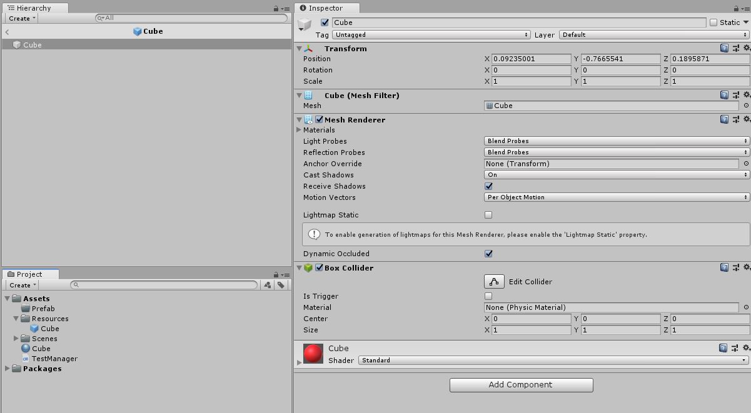
Task: Click search by label icon in Project
Action: [x=281, y=285]
